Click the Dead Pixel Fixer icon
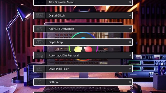Viewport: 166px width, 93px height. [39, 69]
